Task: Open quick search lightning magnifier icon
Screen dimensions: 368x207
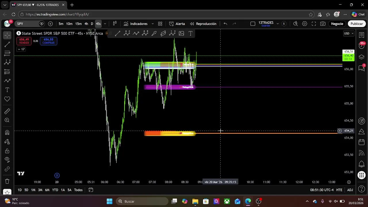Action: click(296, 24)
